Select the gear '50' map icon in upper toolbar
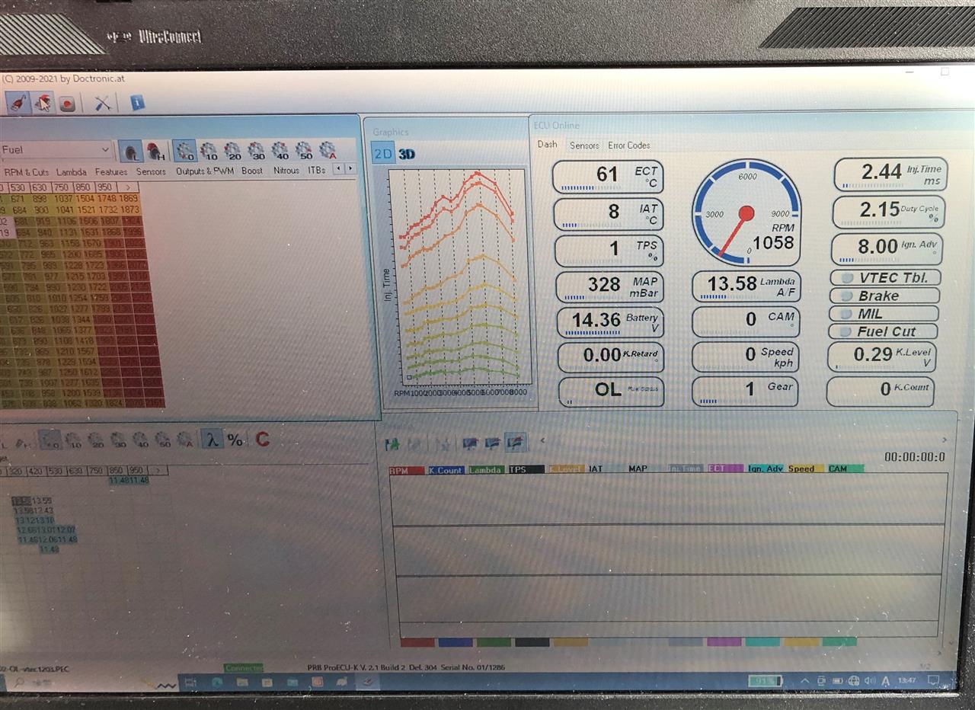The height and width of the screenshot is (710, 975). point(304,151)
